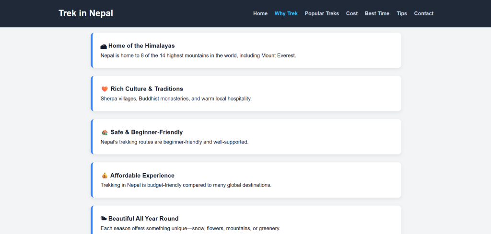Click the Affordable Experience card title
The image size is (491, 234).
(x=142, y=176)
